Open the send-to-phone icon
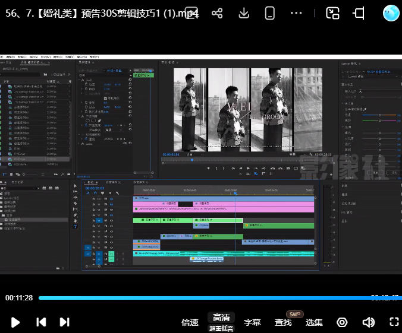Viewport: 402px width, 333px height. [270, 13]
